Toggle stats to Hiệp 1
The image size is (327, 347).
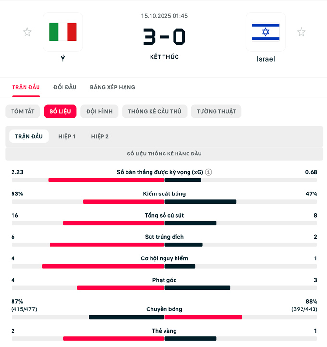[x=67, y=136]
